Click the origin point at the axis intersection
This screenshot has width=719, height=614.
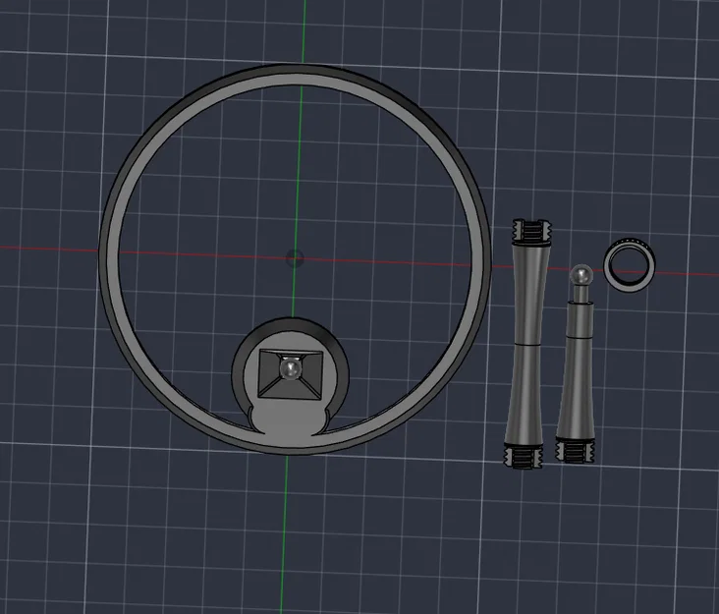click(x=295, y=257)
